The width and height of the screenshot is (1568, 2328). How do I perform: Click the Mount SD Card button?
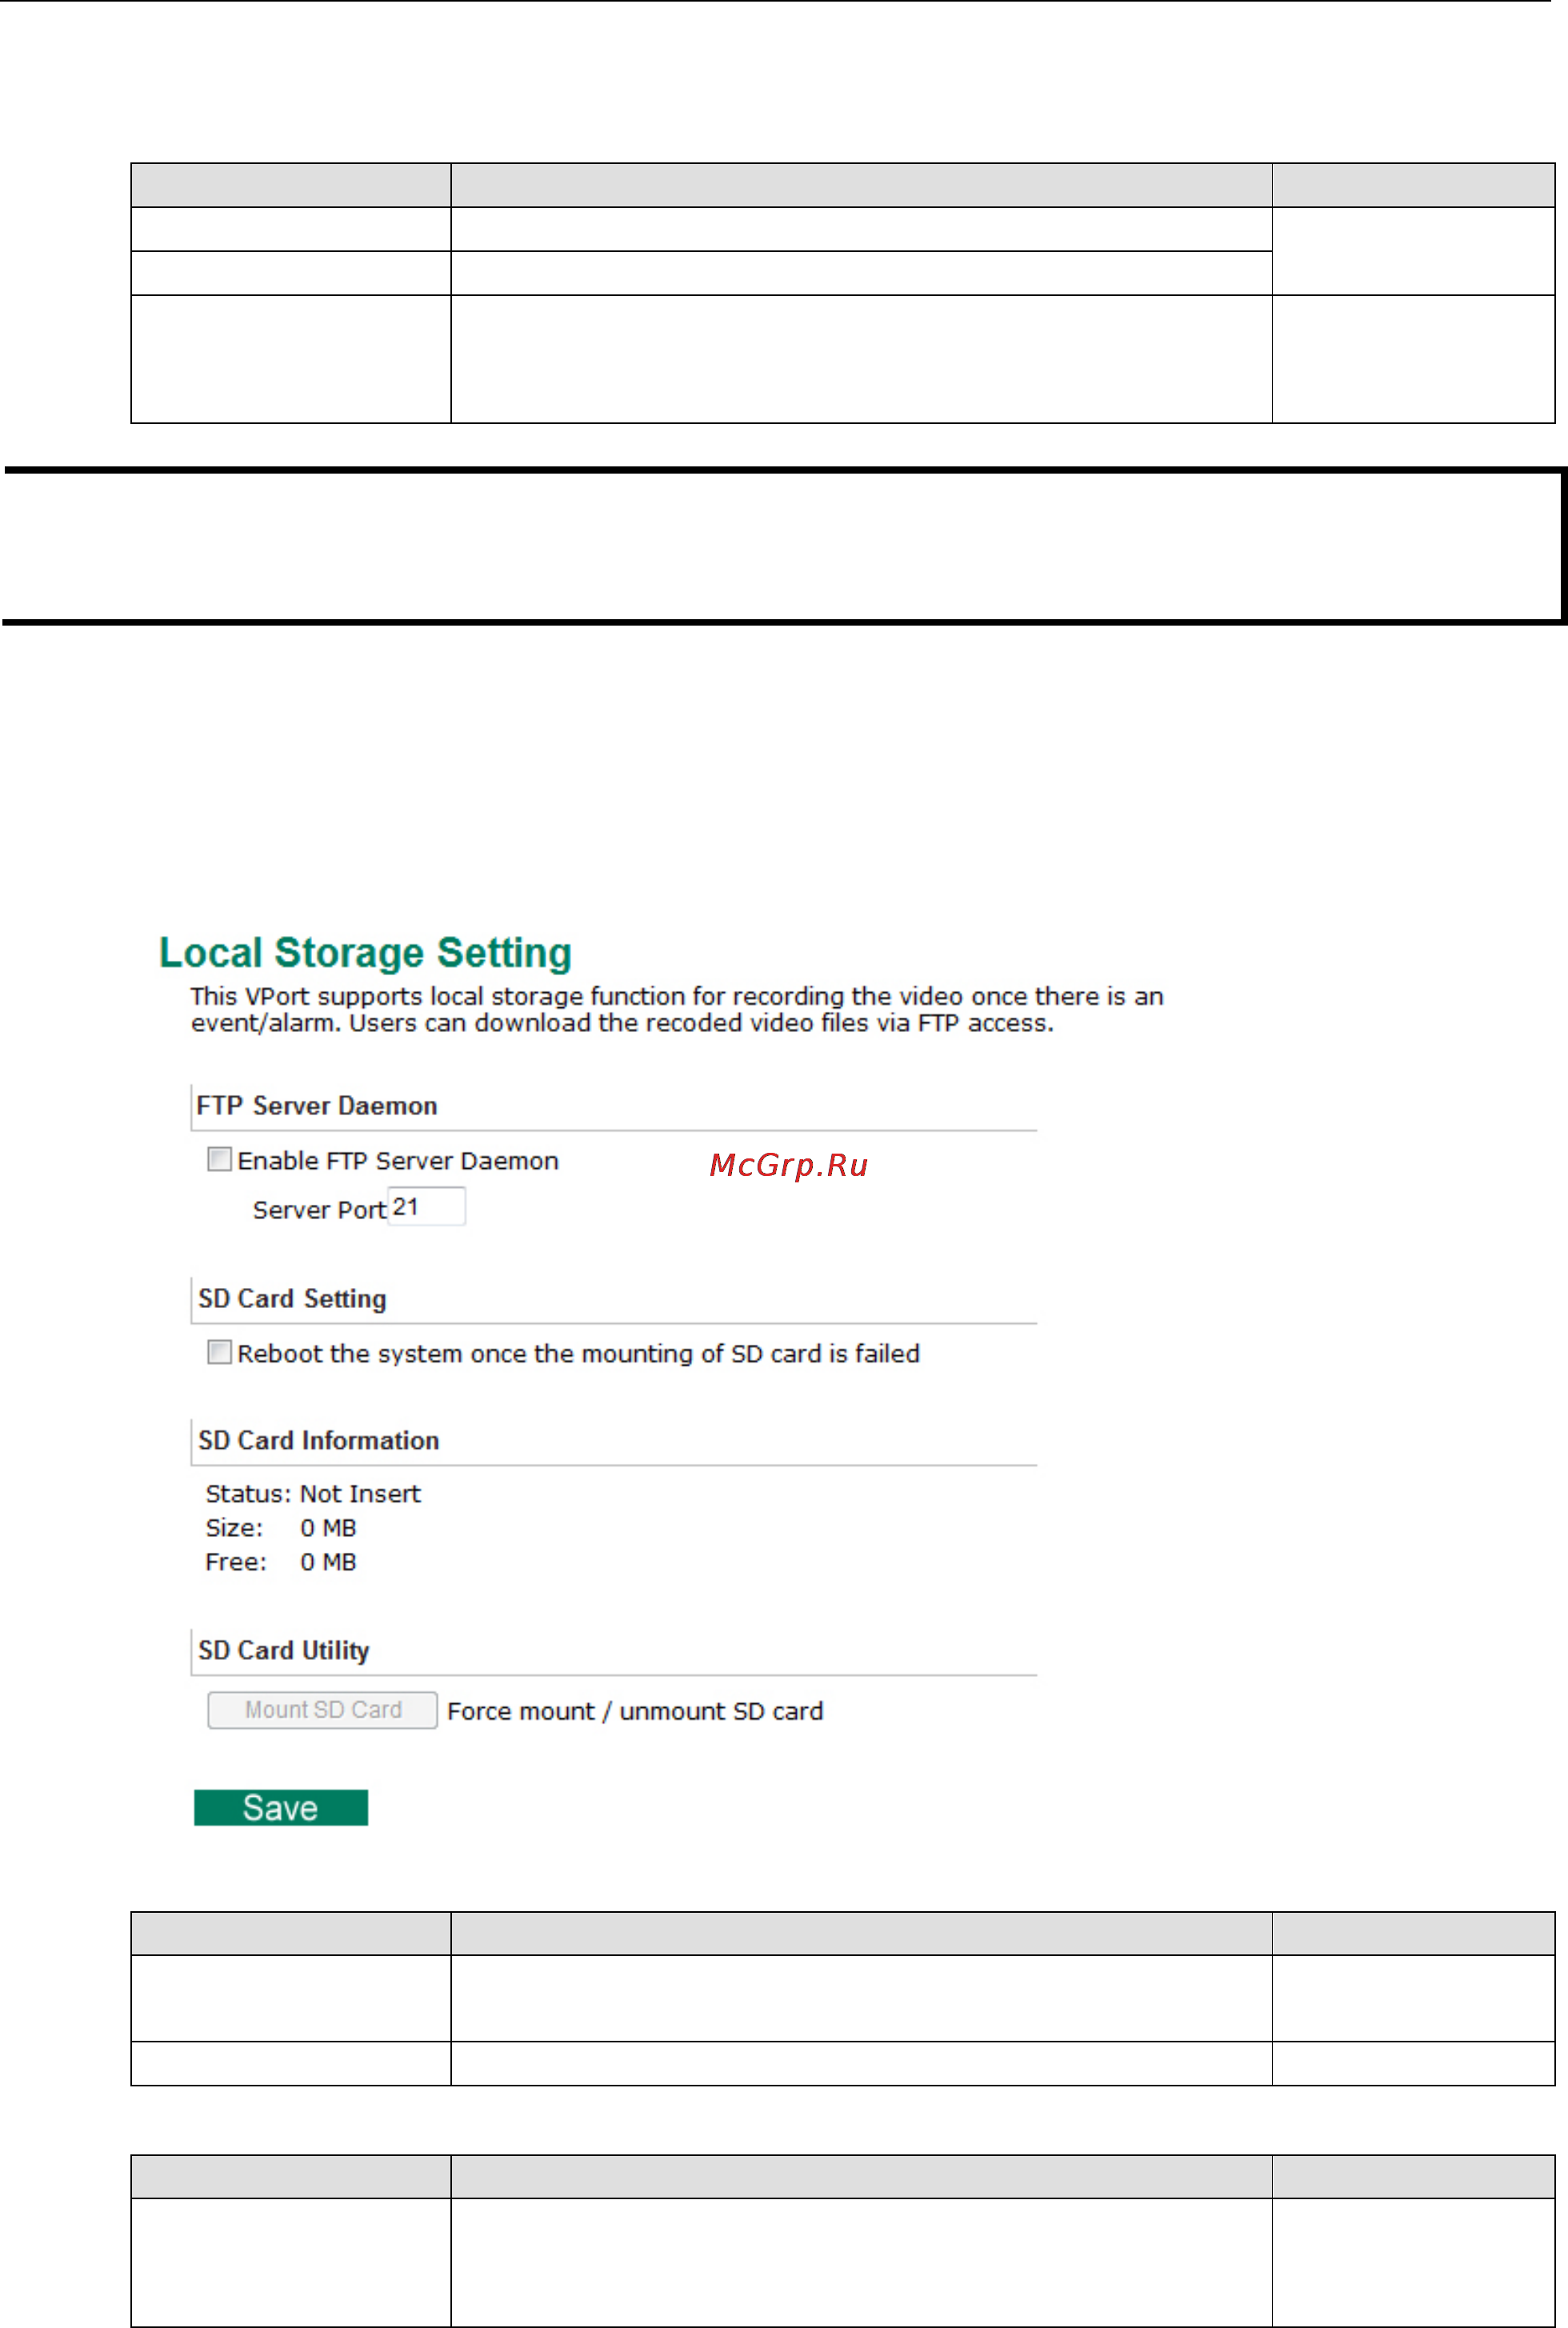(x=322, y=1710)
